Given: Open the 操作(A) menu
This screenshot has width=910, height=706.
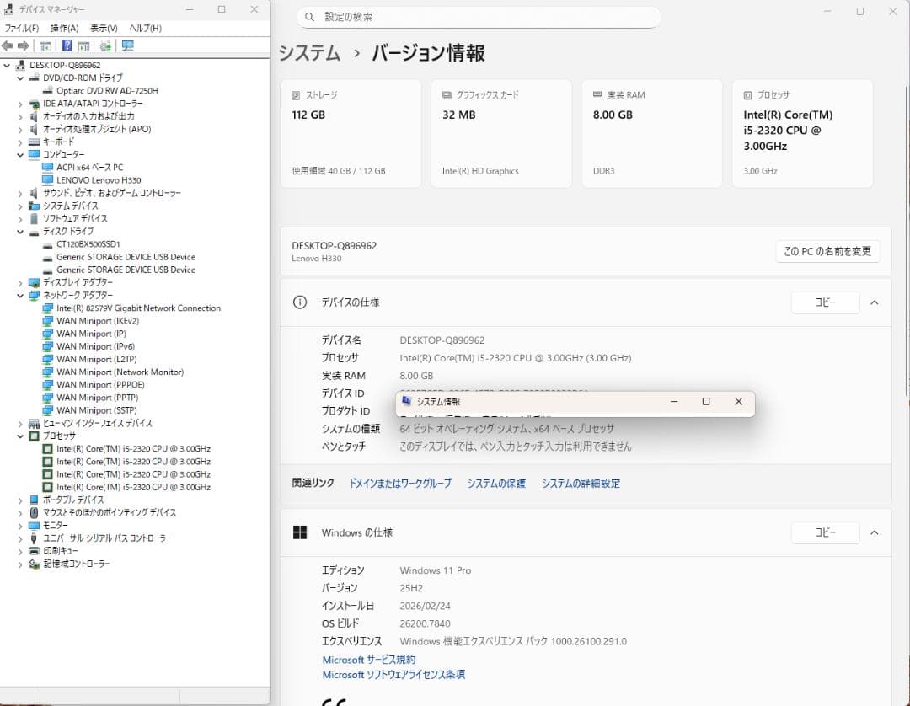Looking at the screenshot, I should tap(64, 28).
